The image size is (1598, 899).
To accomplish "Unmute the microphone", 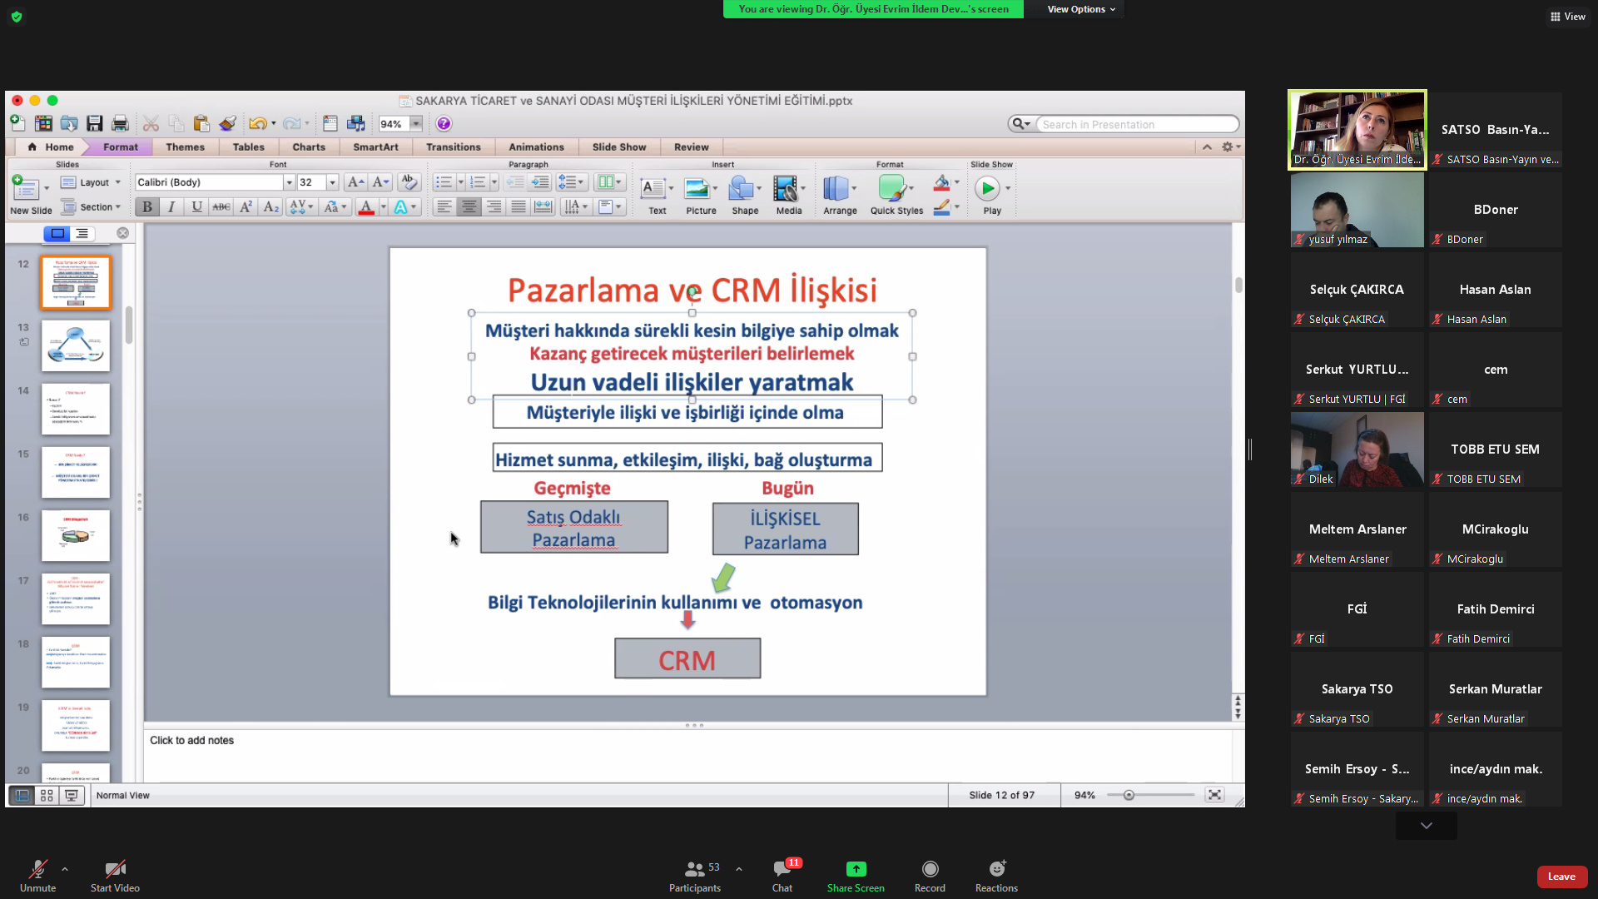I will 37,869.
